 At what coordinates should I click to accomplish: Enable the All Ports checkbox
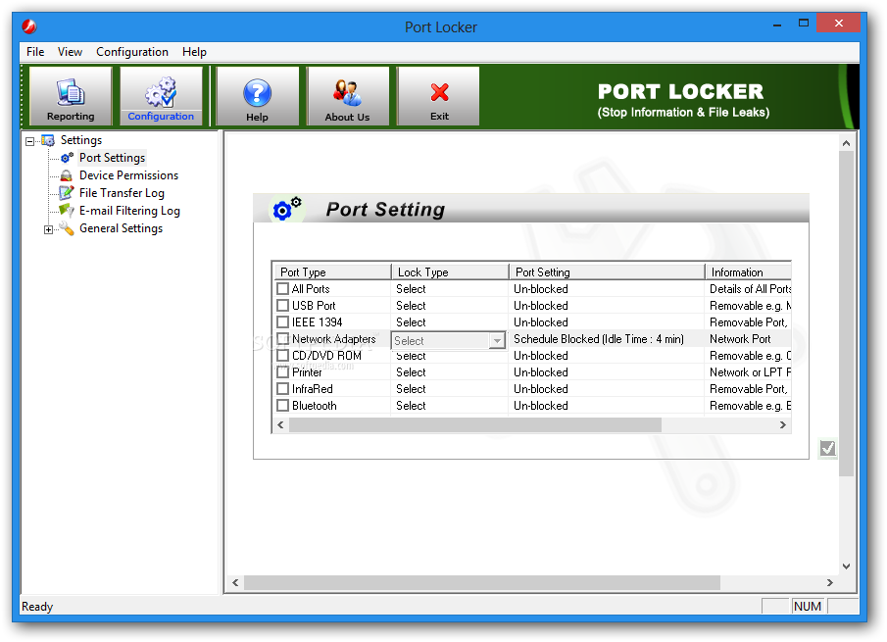(x=282, y=288)
